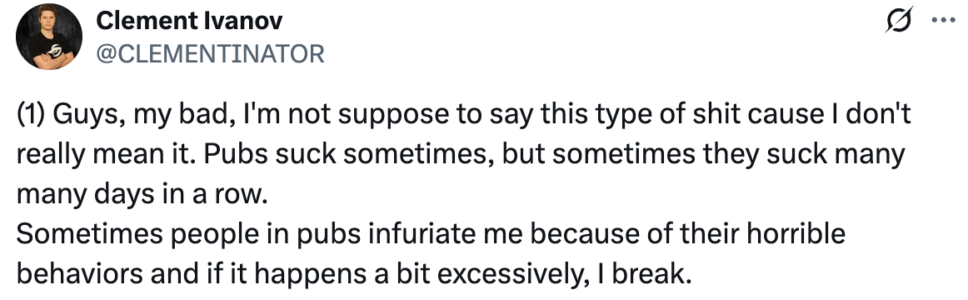Open the @CLEMENTINATOR handle link
968x300 pixels.
211,54
